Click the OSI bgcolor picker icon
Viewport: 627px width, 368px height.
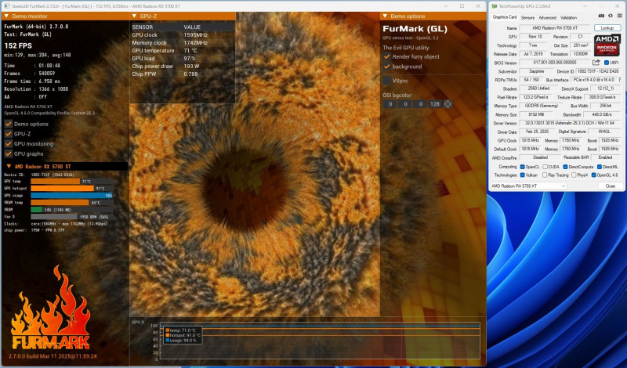point(448,104)
